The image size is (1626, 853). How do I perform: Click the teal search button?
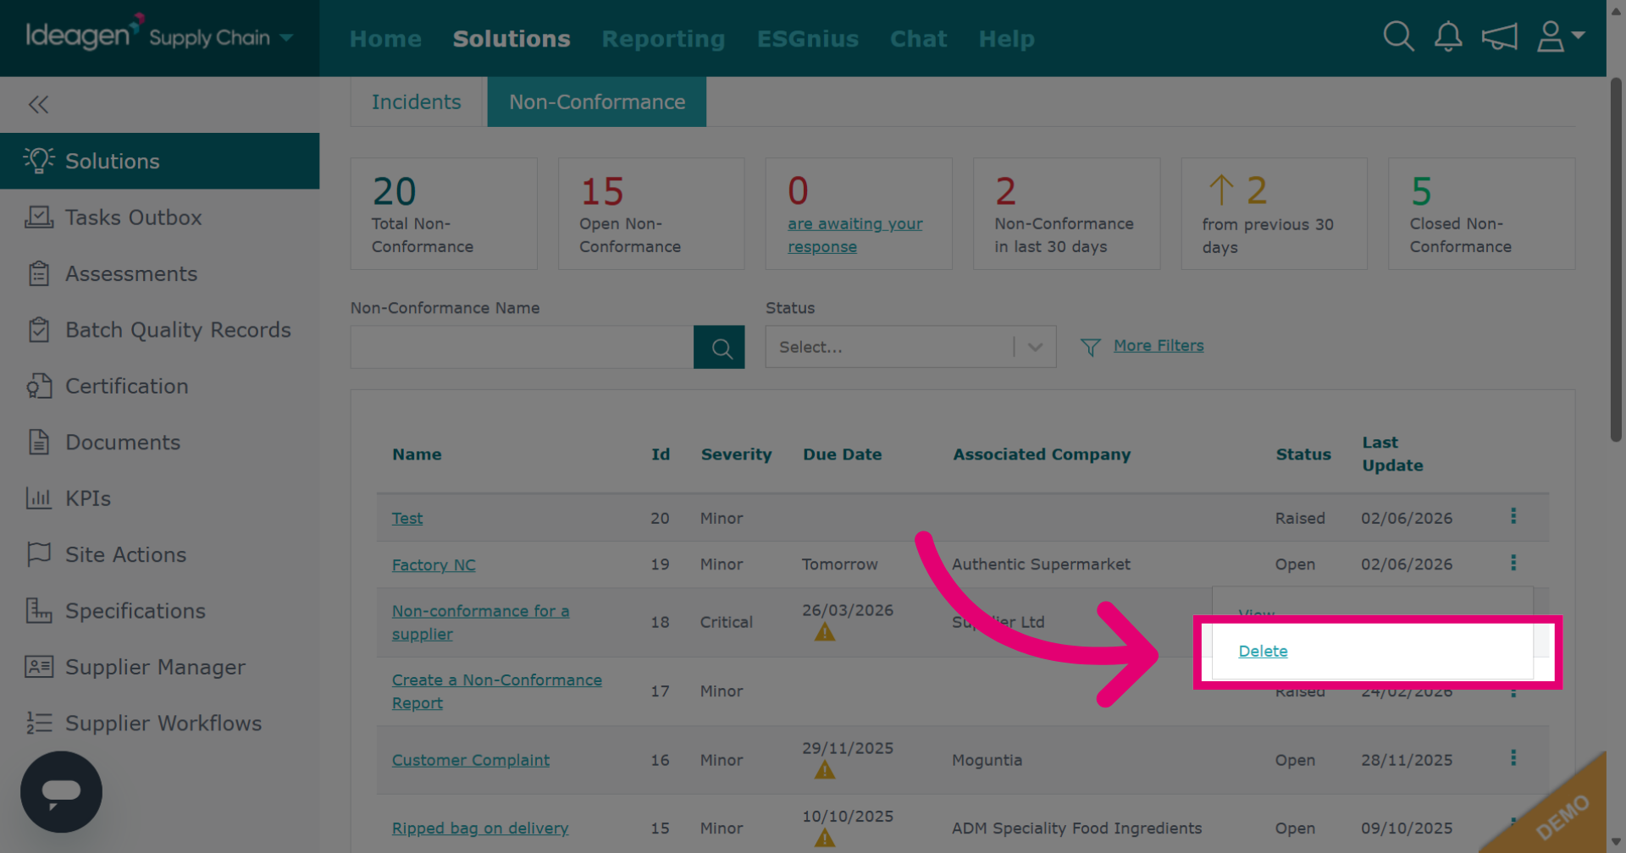[x=719, y=347]
